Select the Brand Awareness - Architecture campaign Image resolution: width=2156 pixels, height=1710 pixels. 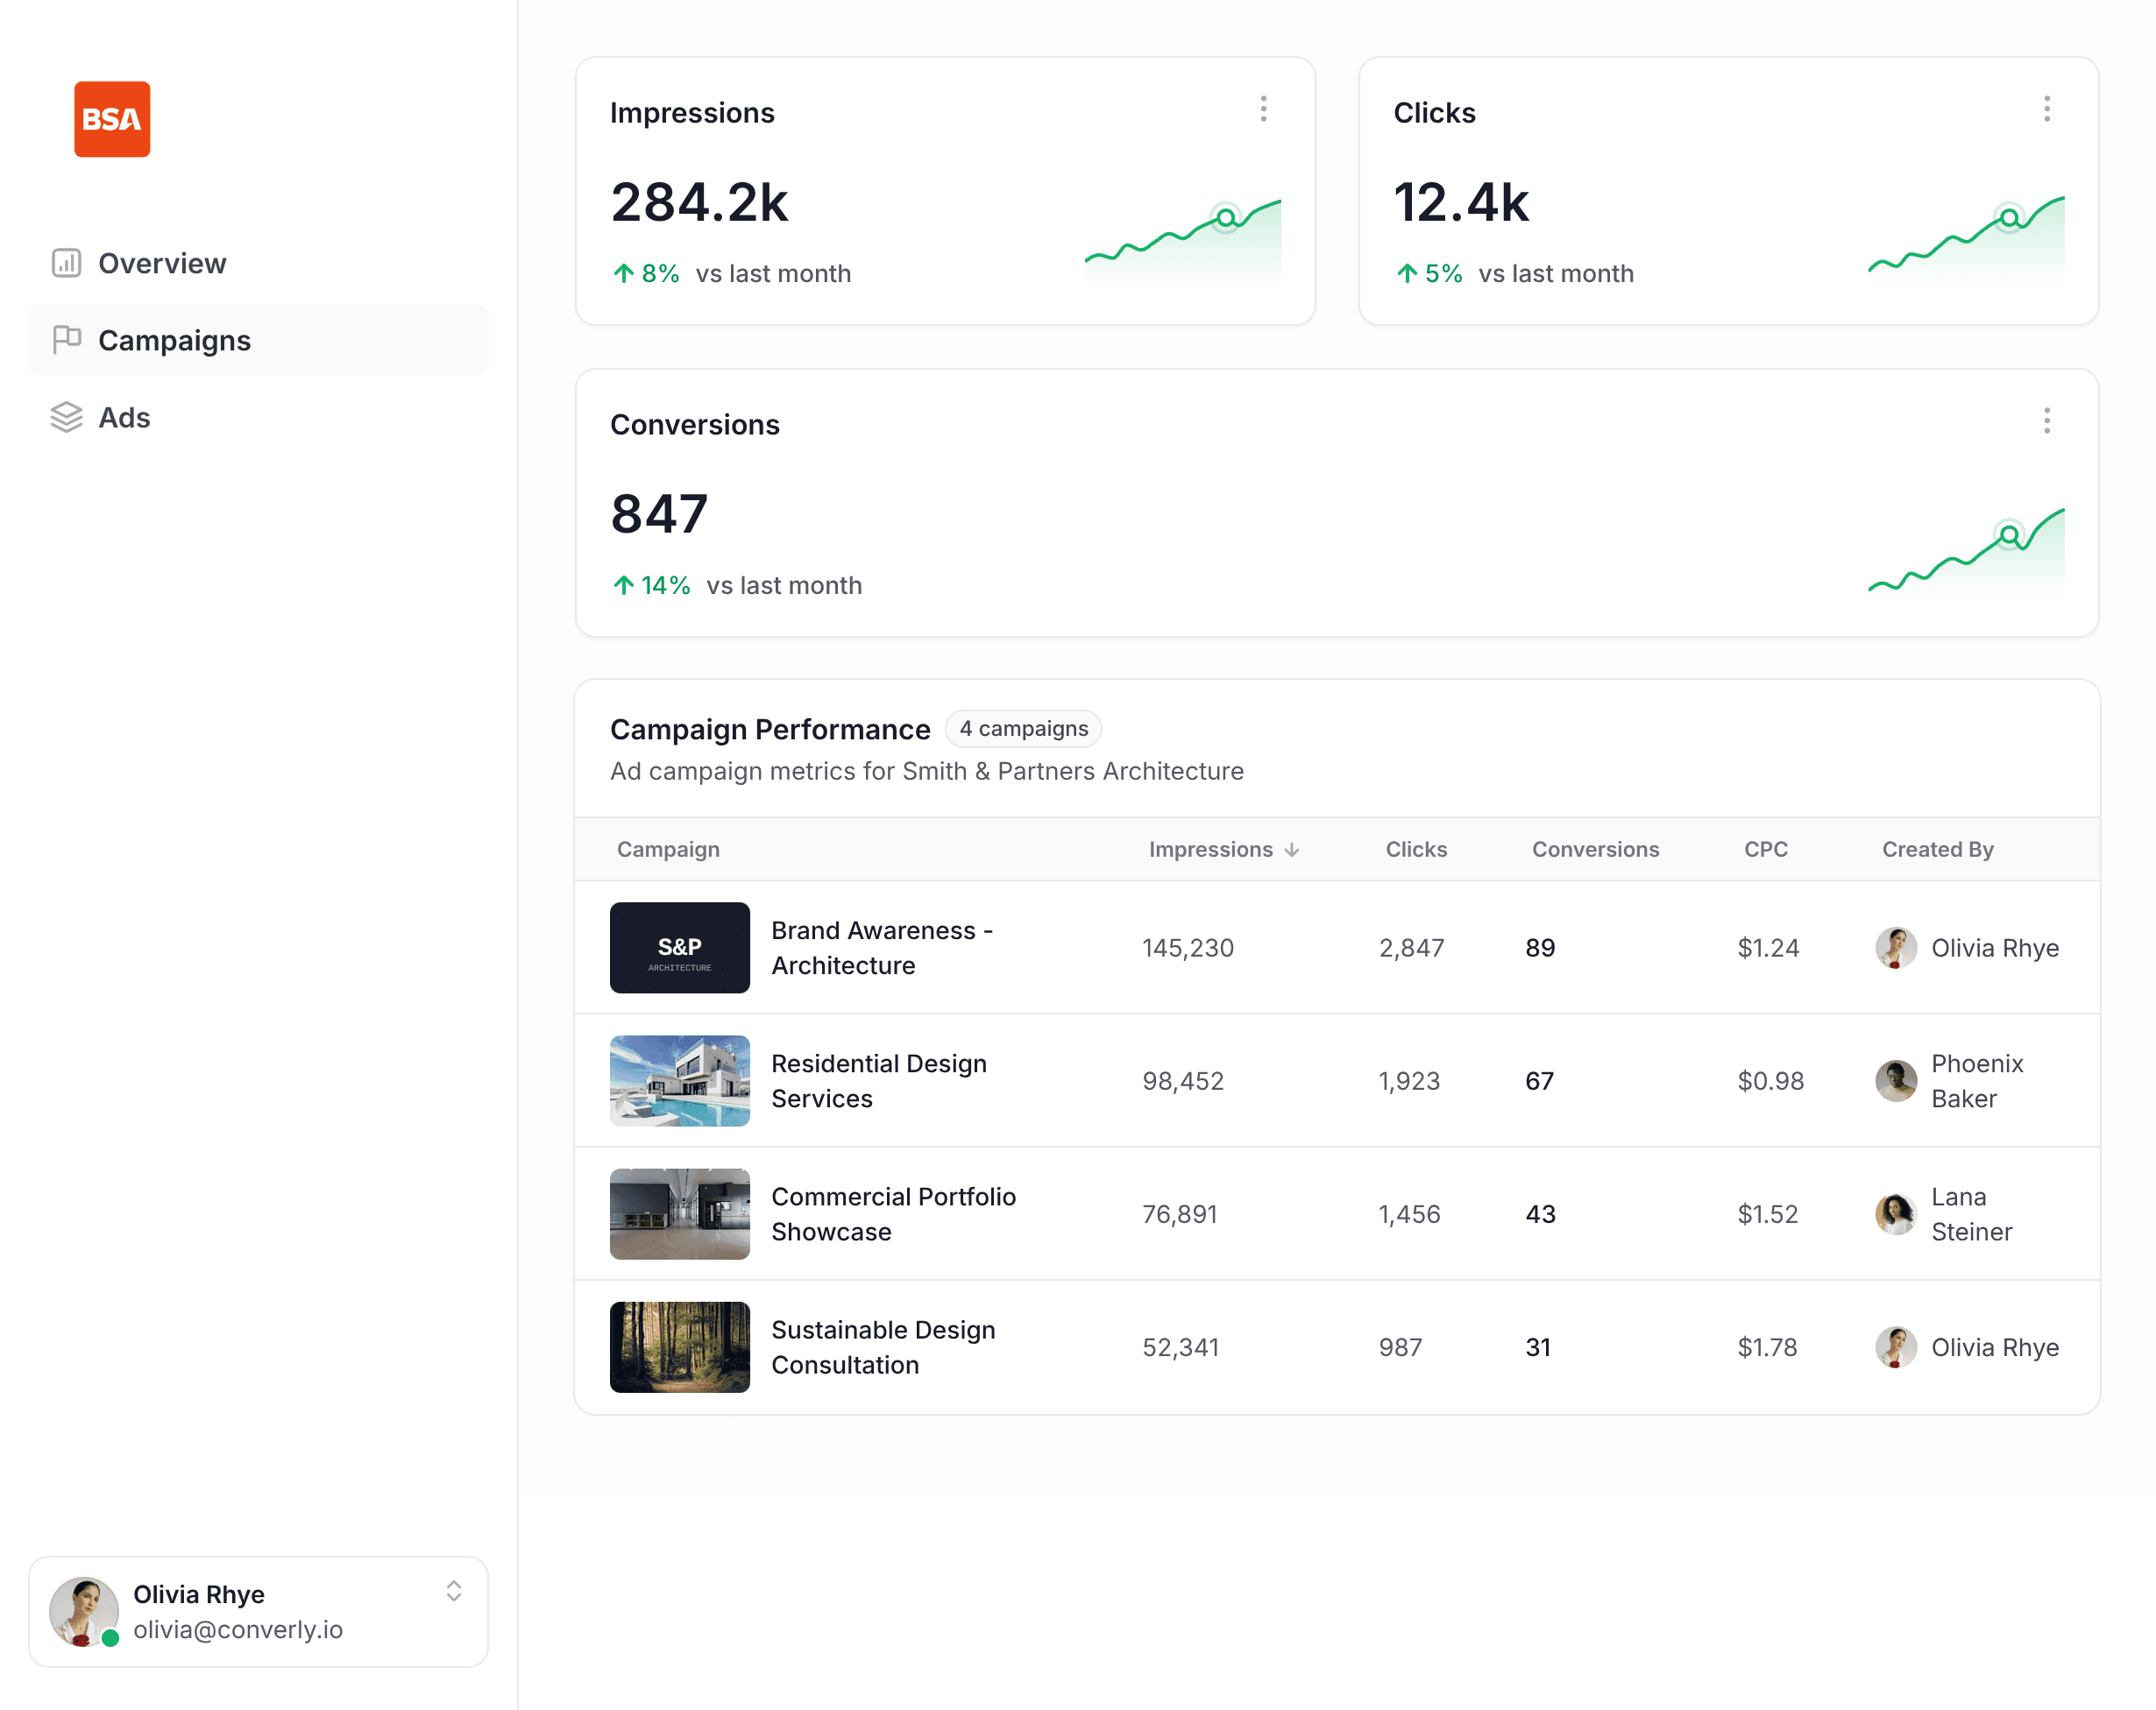(881, 948)
